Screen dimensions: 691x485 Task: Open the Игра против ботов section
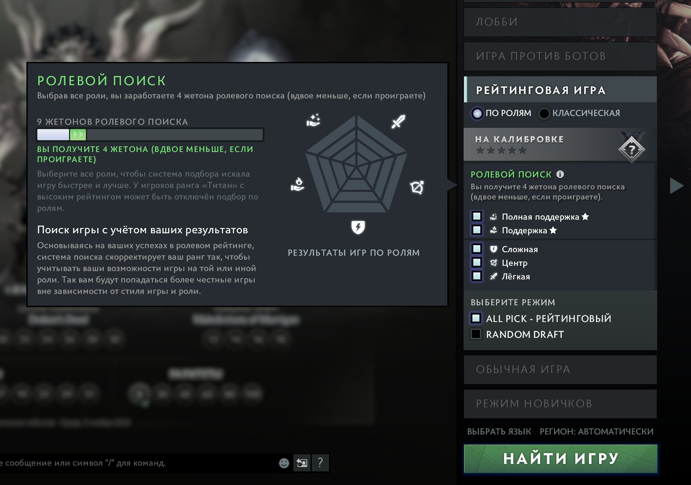click(560, 56)
